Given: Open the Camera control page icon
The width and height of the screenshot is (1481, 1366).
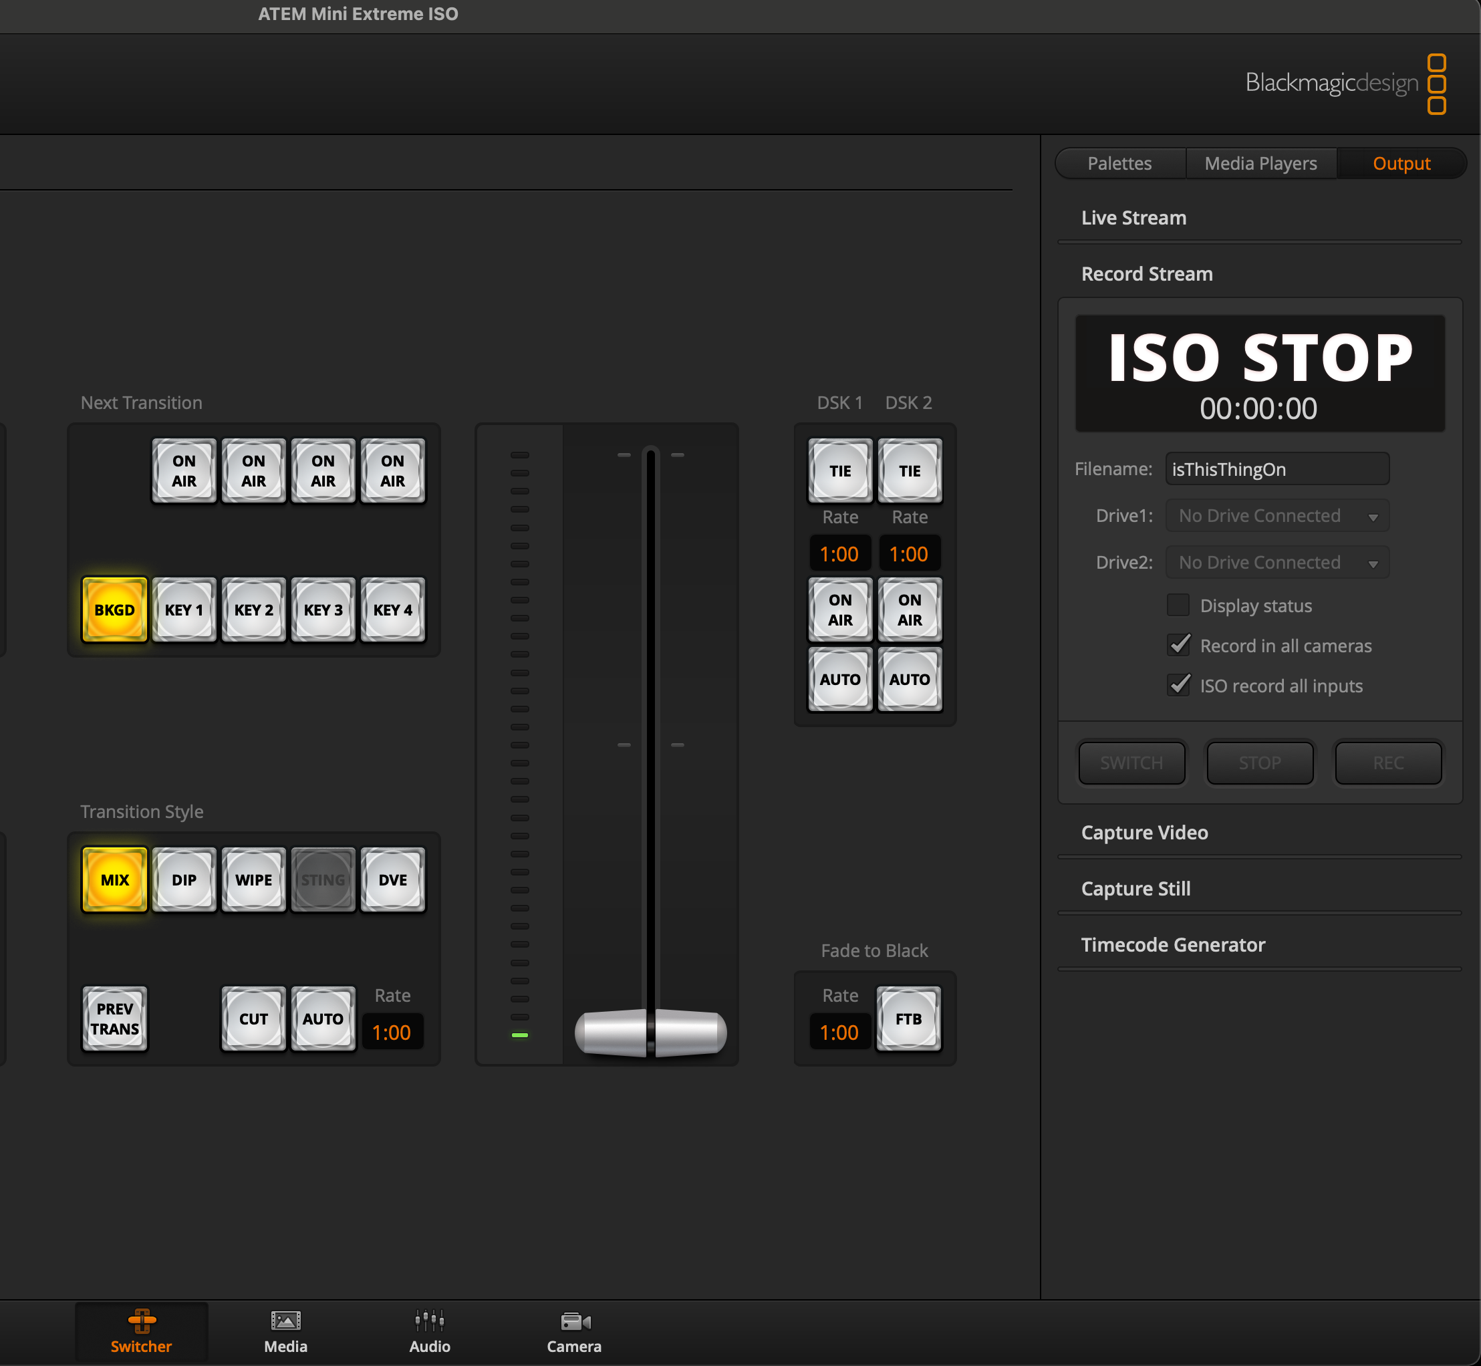Looking at the screenshot, I should coord(573,1331).
